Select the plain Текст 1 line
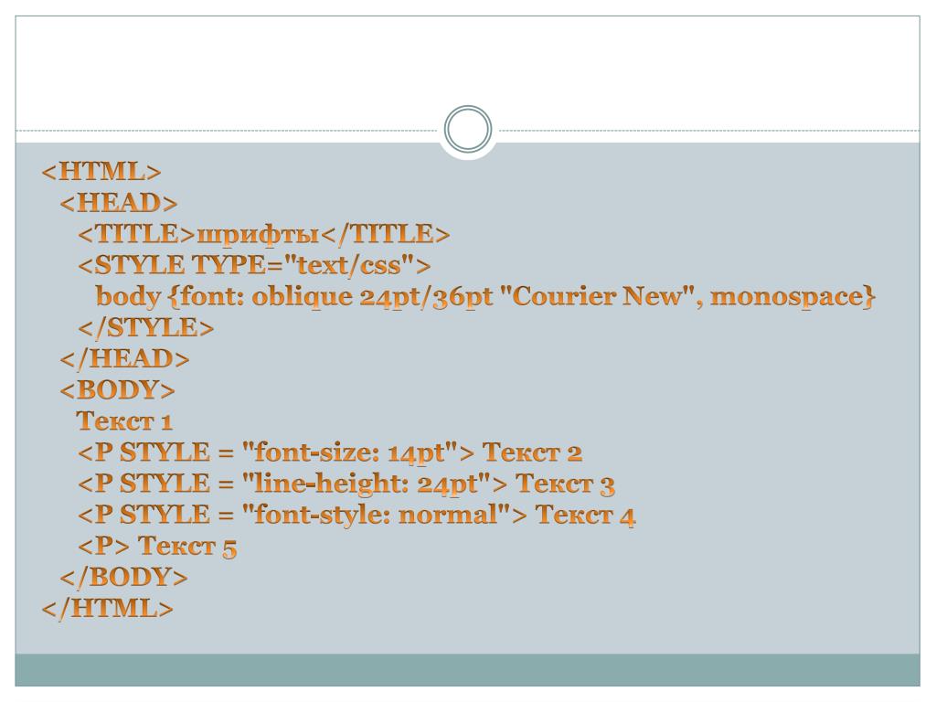936x702 pixels. tap(124, 420)
